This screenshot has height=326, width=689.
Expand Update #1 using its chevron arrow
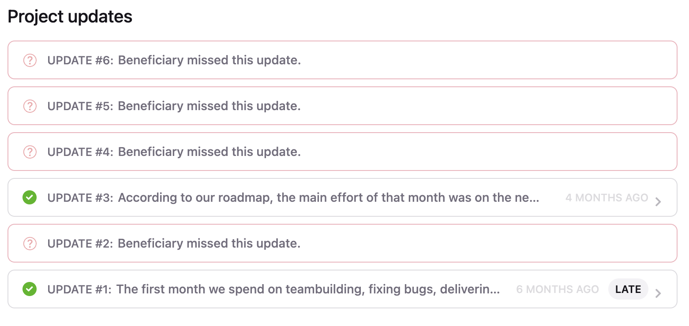pos(658,293)
